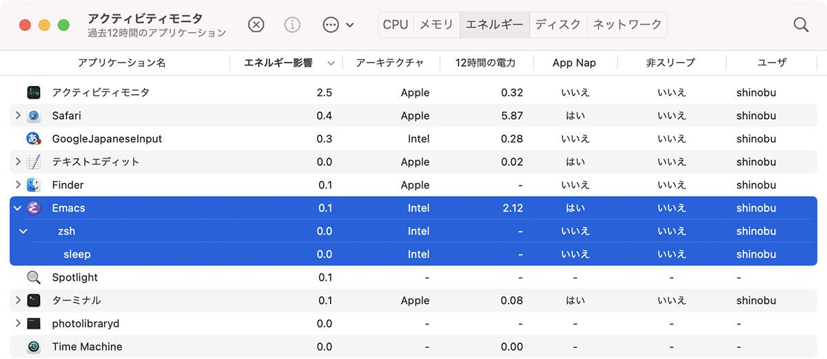Sort by エネルギー影響 column header
827x359 pixels.
tap(278, 63)
